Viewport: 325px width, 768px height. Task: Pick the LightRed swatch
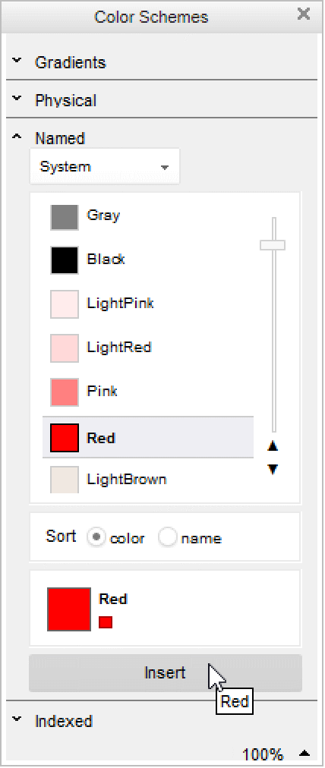65,348
